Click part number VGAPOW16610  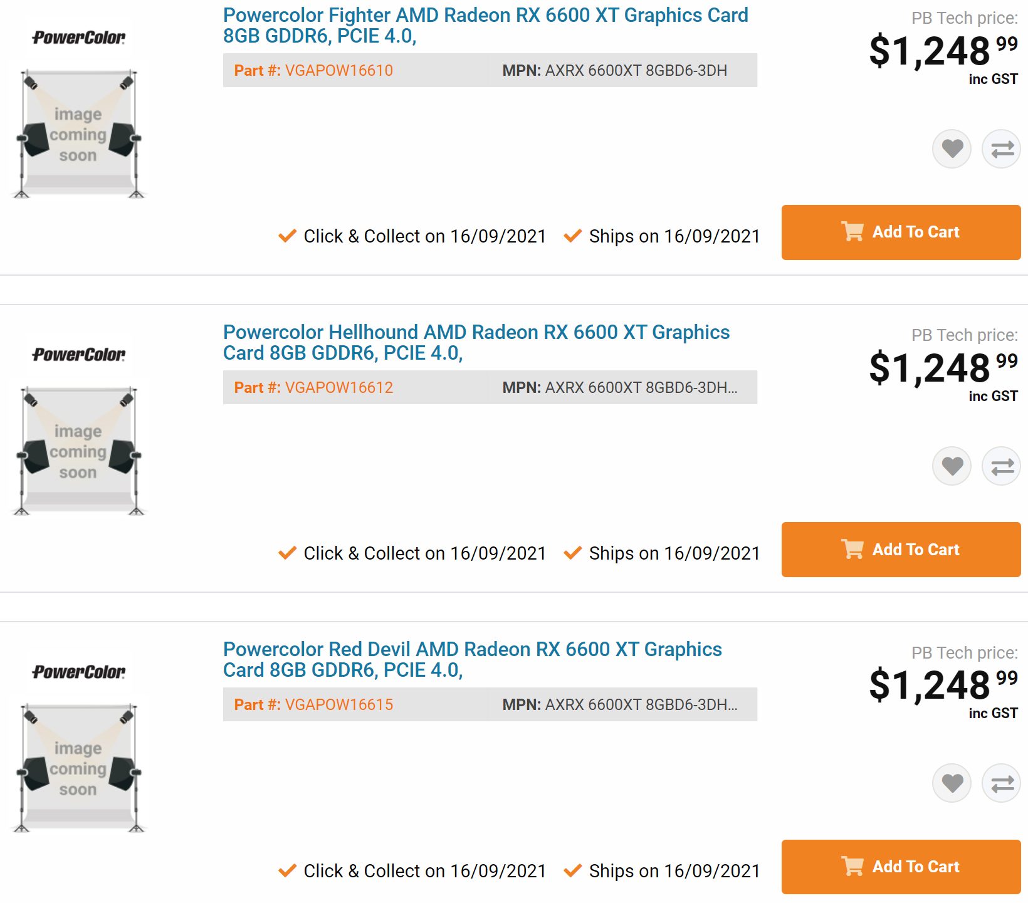(338, 71)
